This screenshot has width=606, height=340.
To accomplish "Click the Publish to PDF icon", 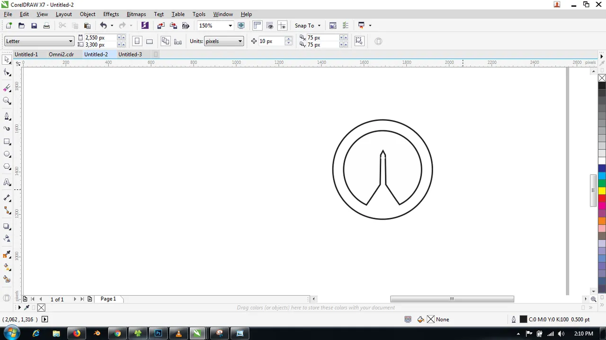I will 186,25.
